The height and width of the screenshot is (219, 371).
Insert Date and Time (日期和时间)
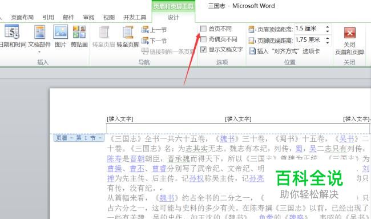click(12, 36)
